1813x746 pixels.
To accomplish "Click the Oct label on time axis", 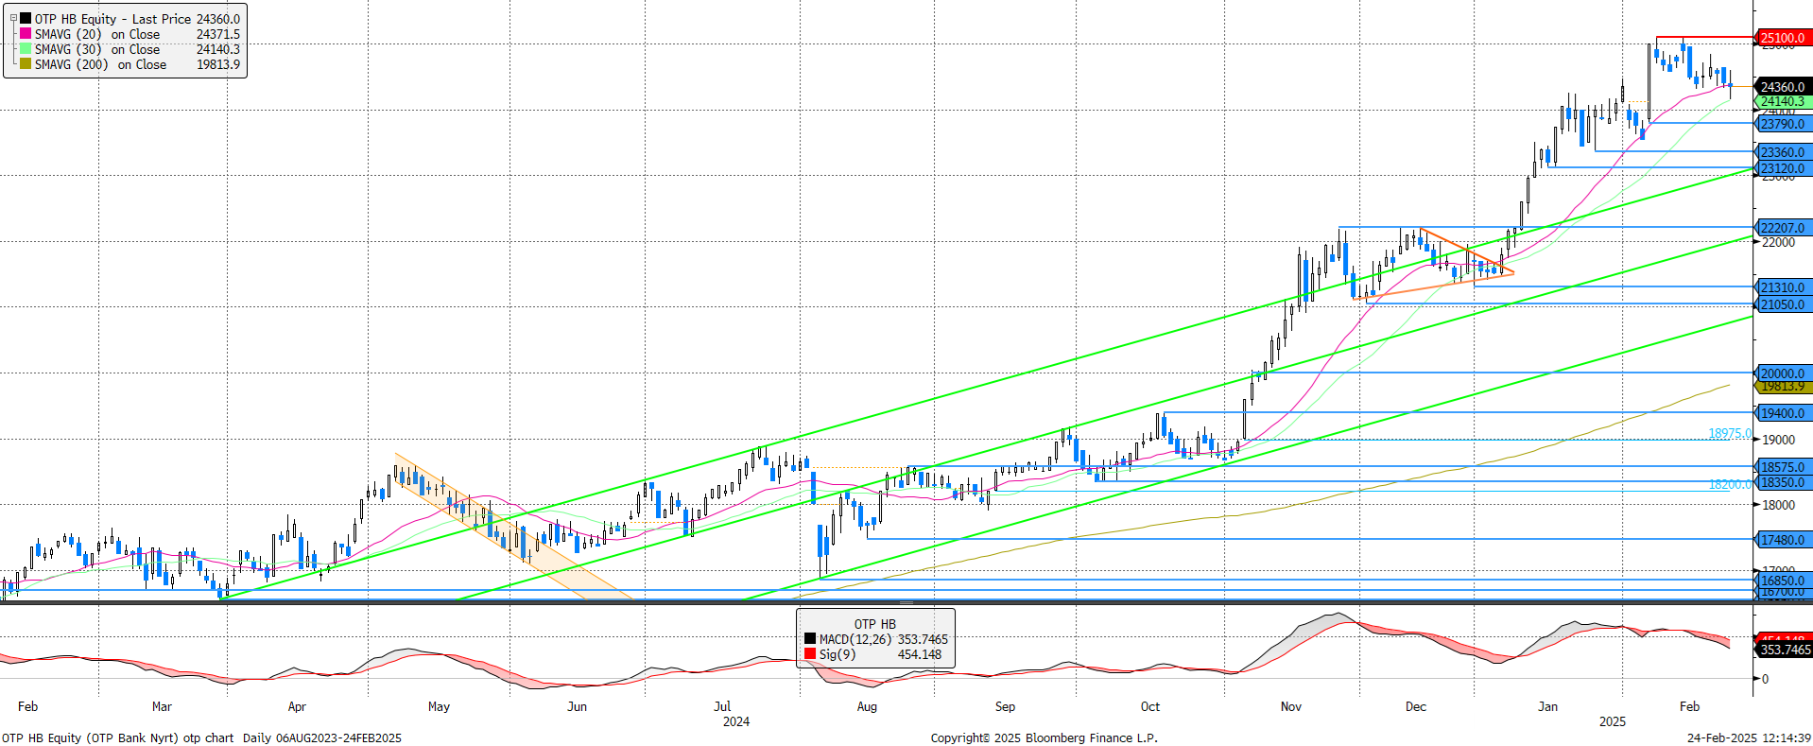I will [x=1150, y=706].
